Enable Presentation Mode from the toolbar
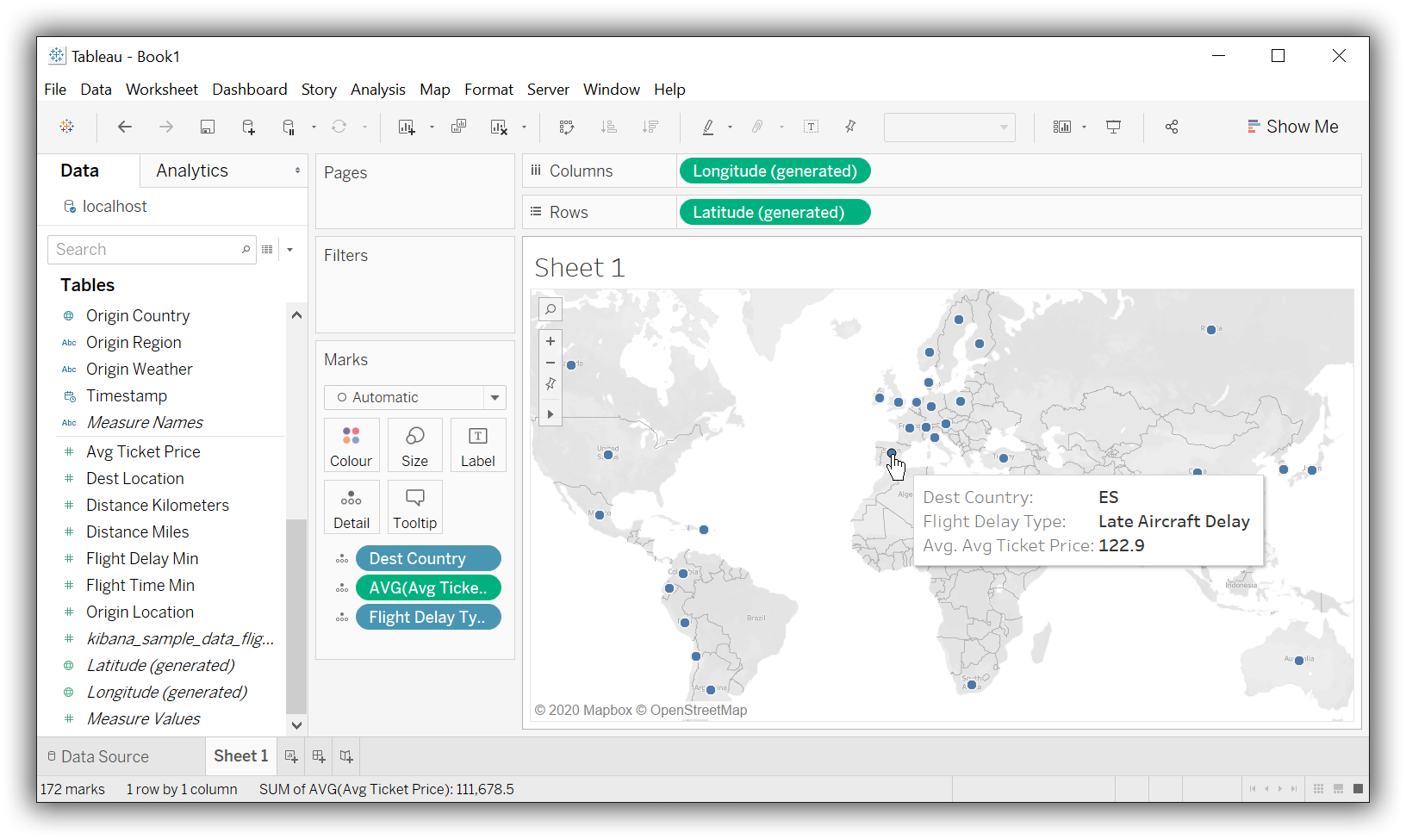1406x839 pixels. point(1114,127)
